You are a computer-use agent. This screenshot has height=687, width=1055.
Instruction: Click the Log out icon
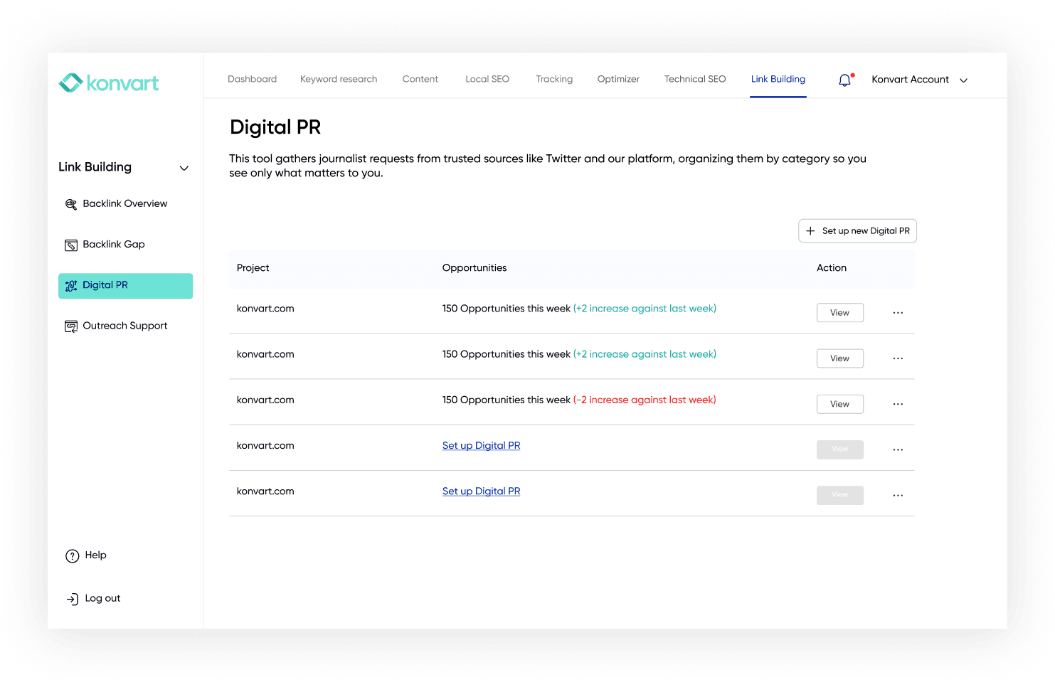[x=72, y=600]
